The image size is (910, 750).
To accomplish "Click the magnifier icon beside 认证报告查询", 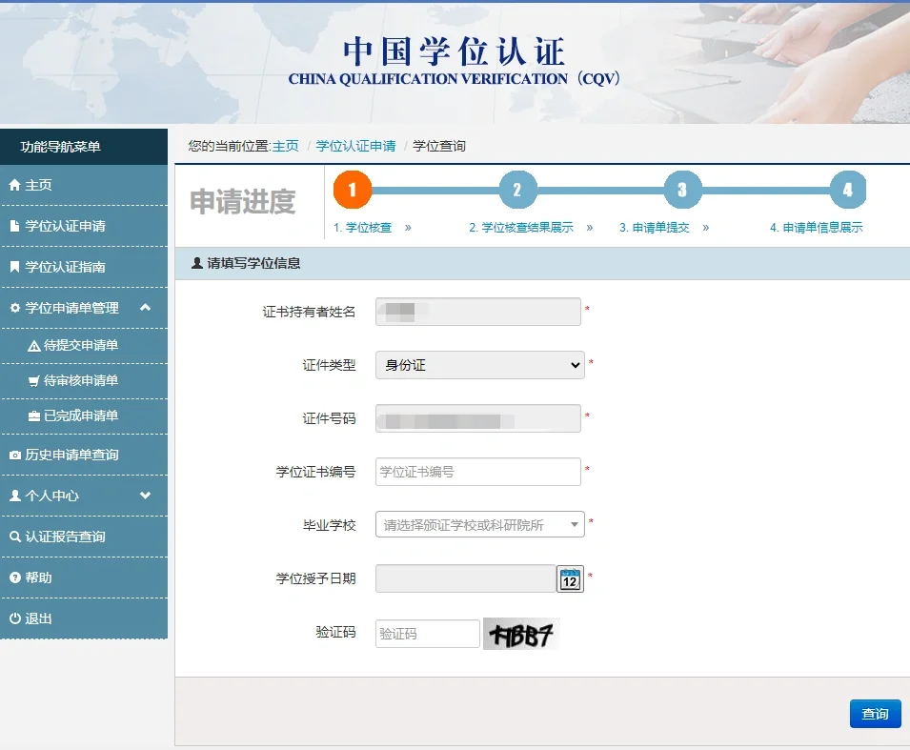I will point(14,537).
